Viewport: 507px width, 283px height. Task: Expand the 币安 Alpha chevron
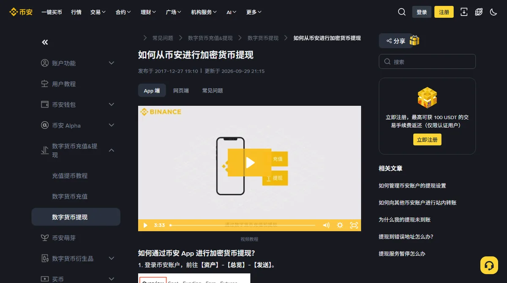[112, 125]
